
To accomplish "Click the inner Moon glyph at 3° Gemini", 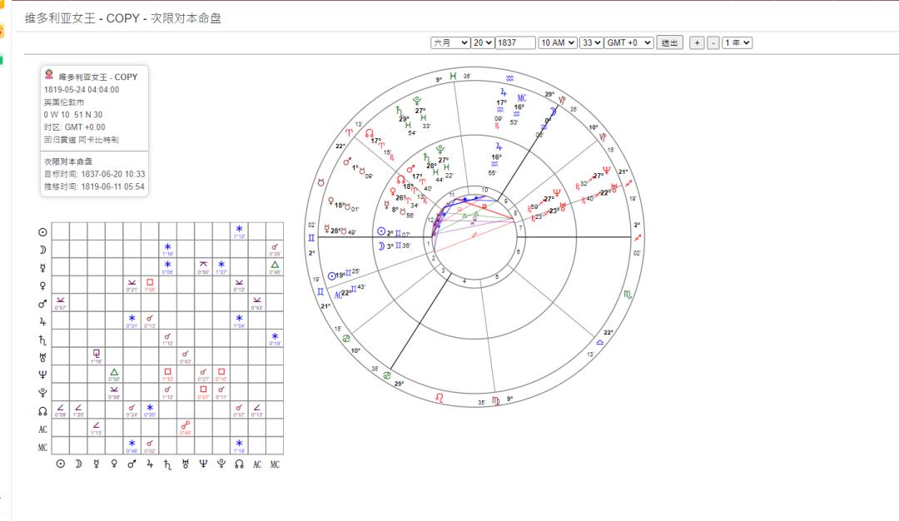I will pos(381,246).
